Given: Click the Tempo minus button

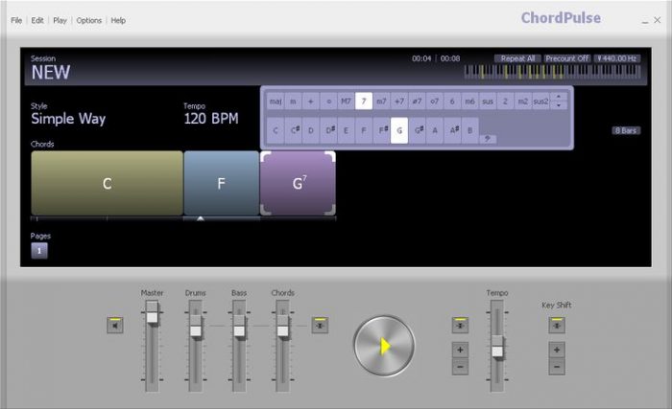Looking at the screenshot, I should 460,367.
